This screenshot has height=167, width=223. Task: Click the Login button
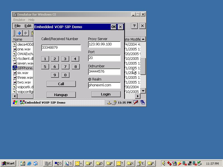(106, 94)
